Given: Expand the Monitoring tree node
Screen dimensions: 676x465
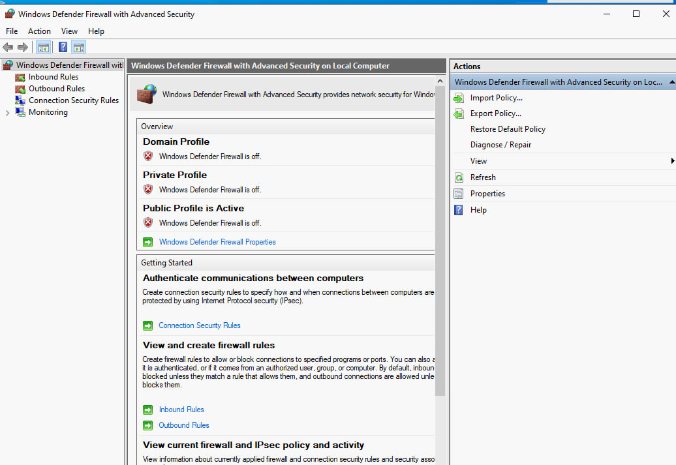Looking at the screenshot, I should (7, 113).
